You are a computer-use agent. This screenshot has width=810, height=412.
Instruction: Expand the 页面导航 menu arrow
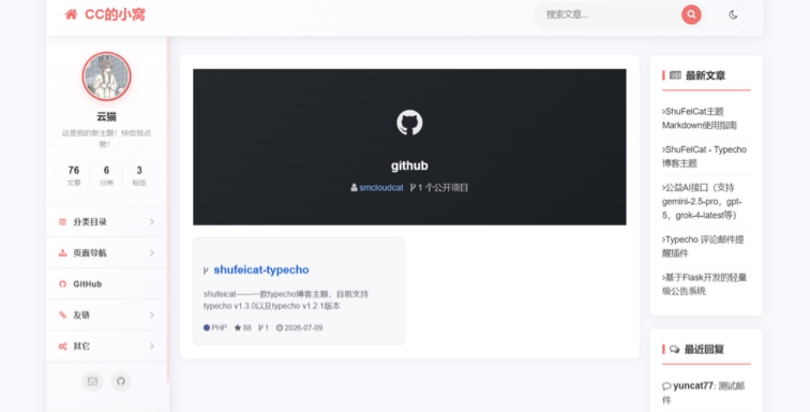(152, 253)
